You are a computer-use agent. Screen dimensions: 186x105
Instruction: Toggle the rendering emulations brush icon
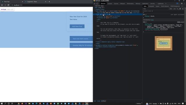click(180, 9)
